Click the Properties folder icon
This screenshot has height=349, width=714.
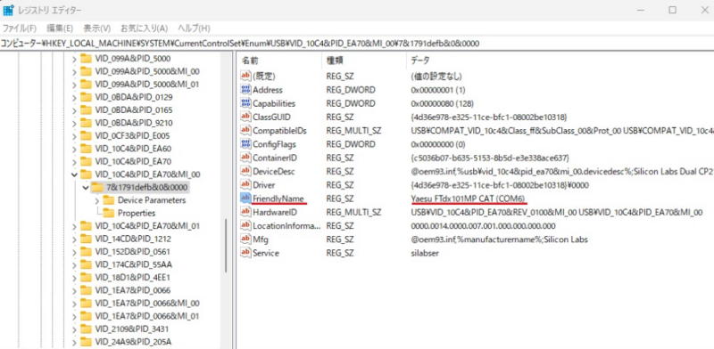pyautogui.click(x=108, y=213)
